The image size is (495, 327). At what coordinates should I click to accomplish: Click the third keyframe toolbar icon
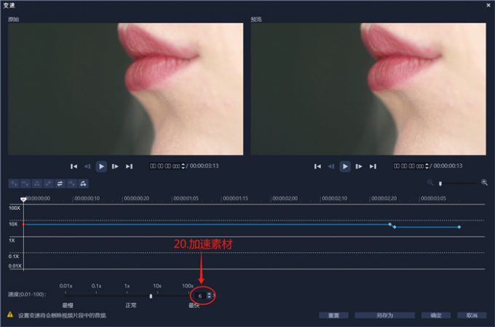coord(37,184)
